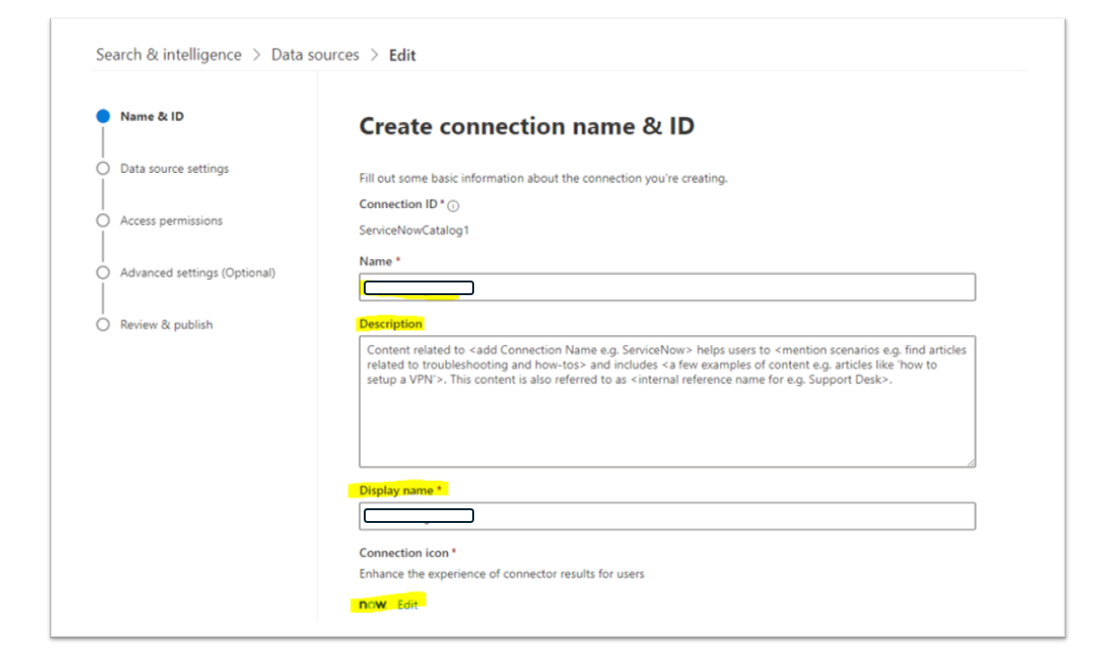Click Edit to change the connection icon

(407, 604)
